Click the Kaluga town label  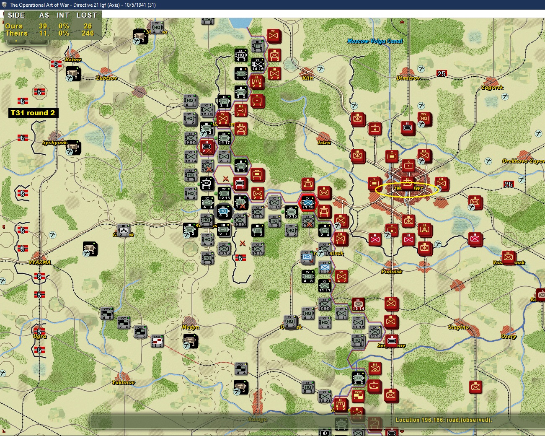[257, 419]
